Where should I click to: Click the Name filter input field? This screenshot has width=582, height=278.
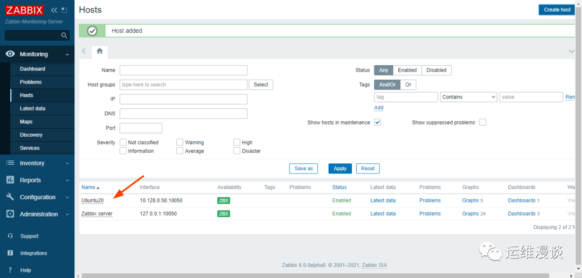tap(183, 70)
